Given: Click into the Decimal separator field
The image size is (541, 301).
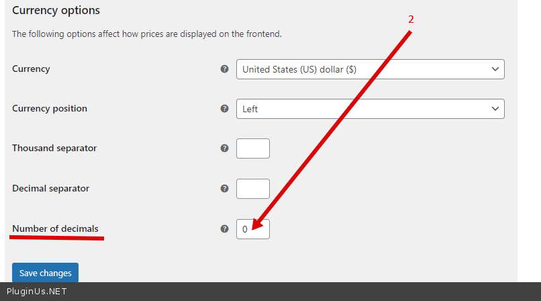Looking at the screenshot, I should (x=253, y=189).
